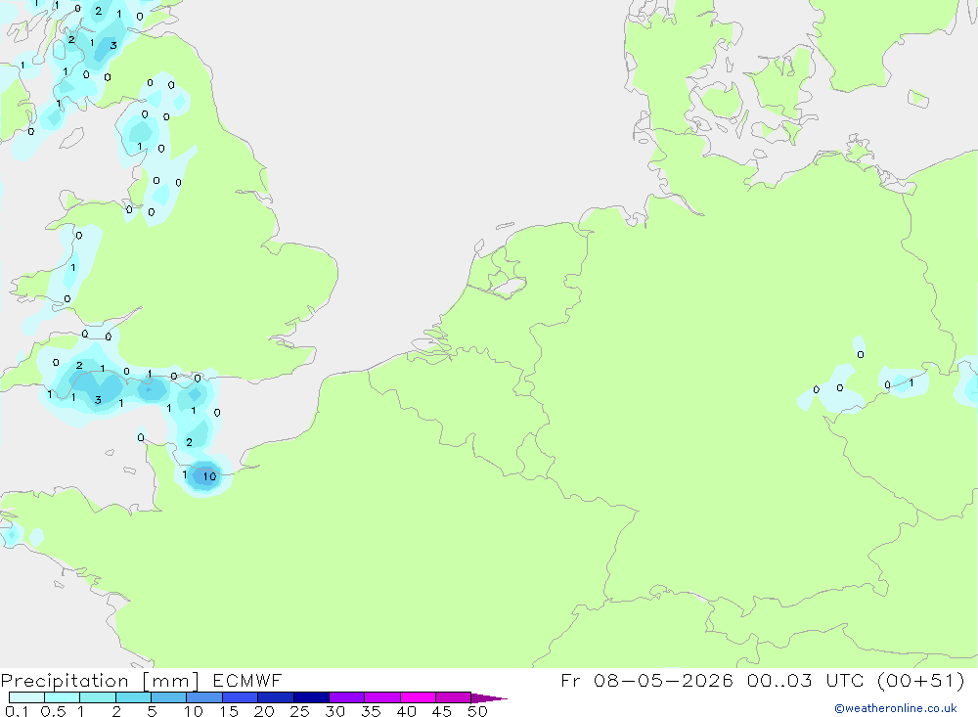Click the '00..03 UTC' time text
Screen dimensions: 978x717
806,680
